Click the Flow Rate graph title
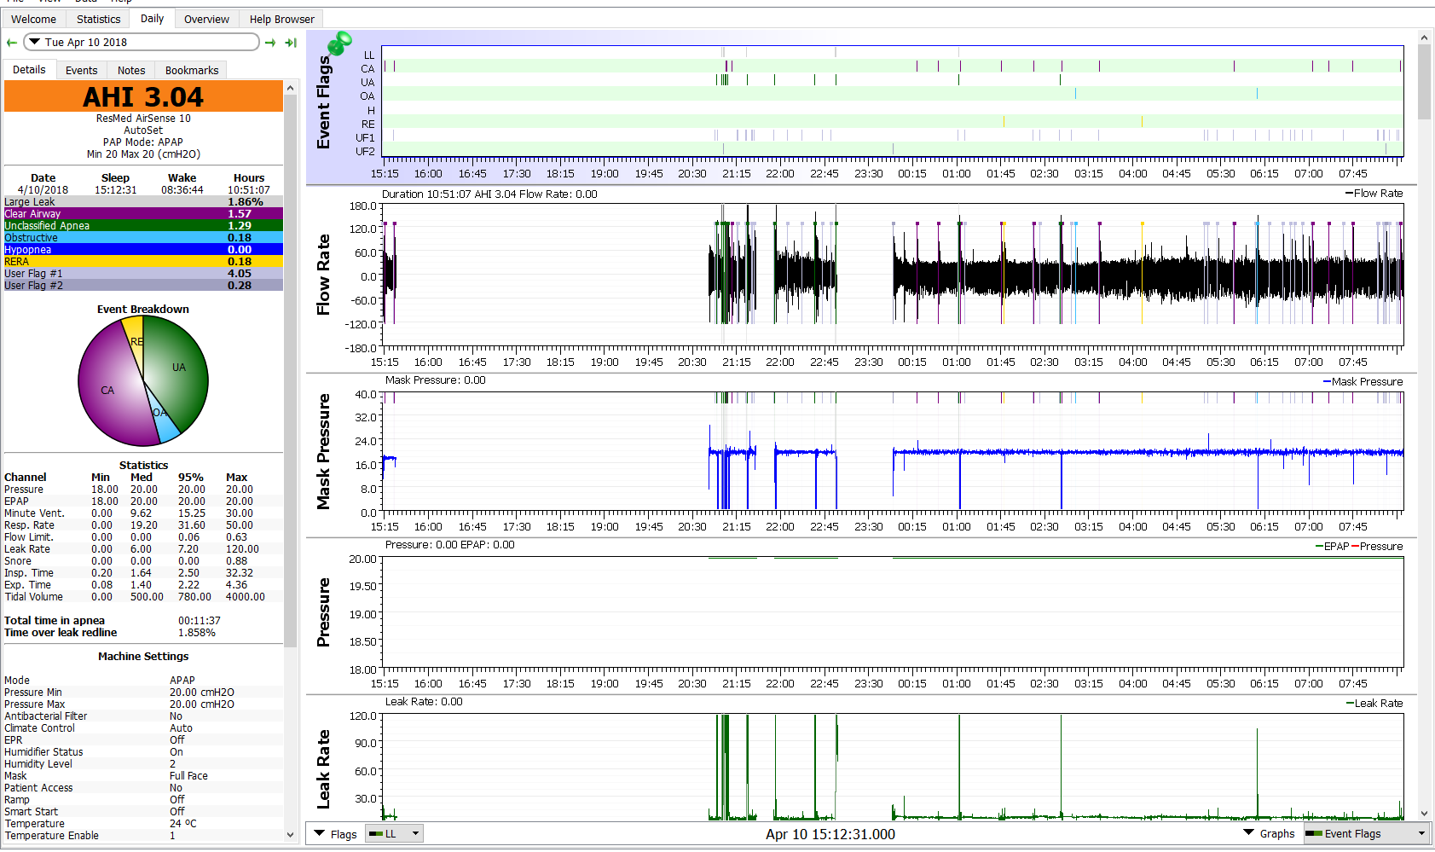 click(323, 275)
